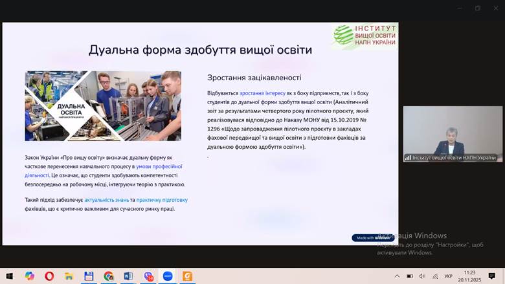505x284 pixels.
Task: Open Viber from the taskbar
Action: pos(148,276)
